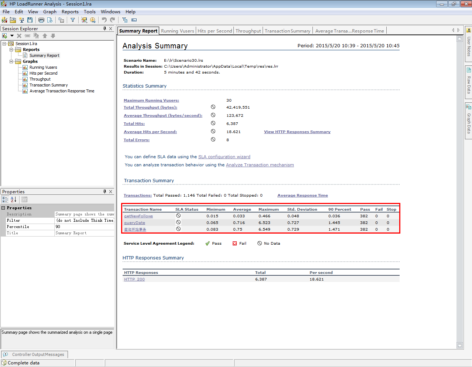Click the move item up arrow
Screen dimensions: 472x367
[45, 36]
